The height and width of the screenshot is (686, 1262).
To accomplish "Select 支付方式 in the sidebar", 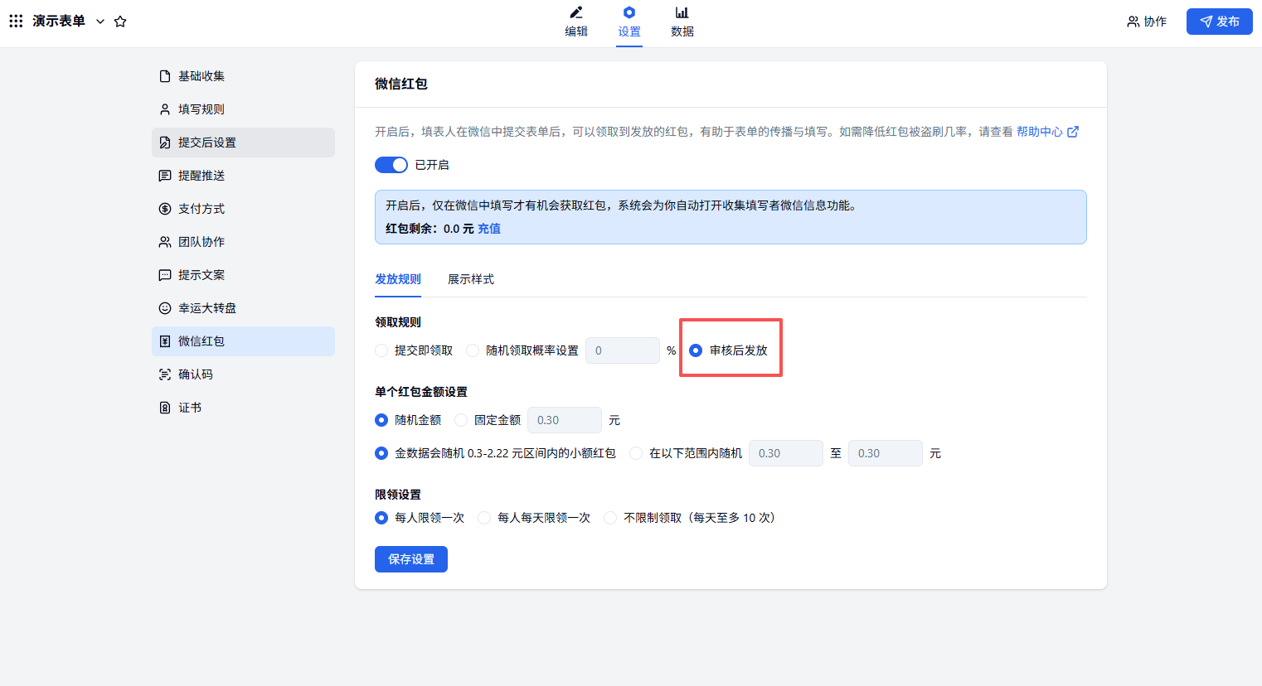I will [201, 209].
